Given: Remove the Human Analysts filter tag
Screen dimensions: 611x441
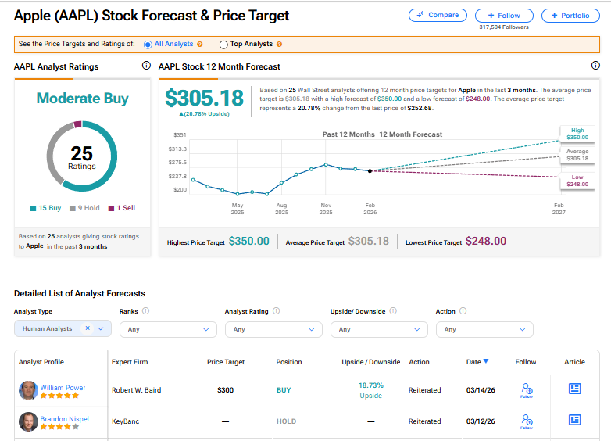Looking at the screenshot, I should point(88,329).
